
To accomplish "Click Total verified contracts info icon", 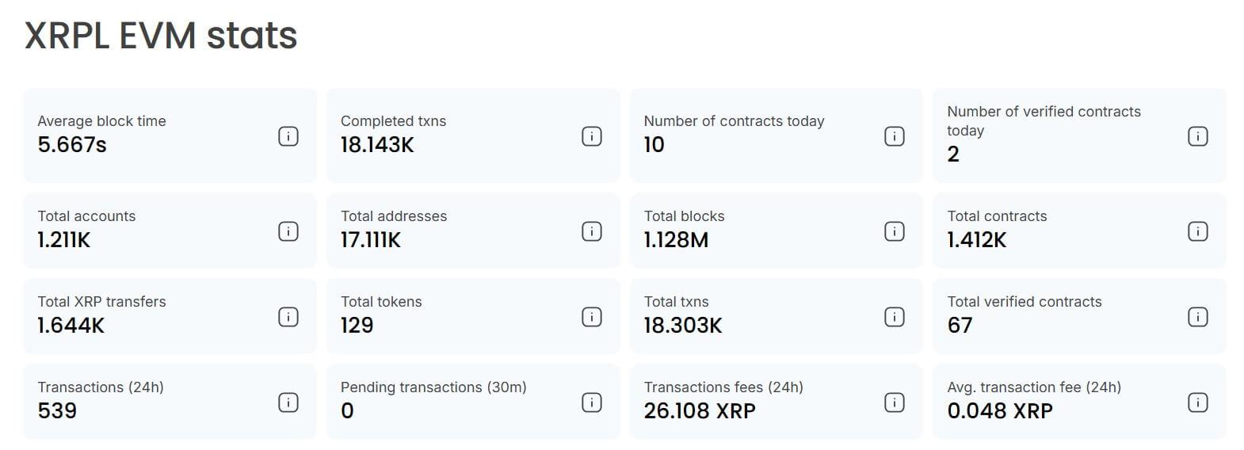I will pyautogui.click(x=1198, y=317).
